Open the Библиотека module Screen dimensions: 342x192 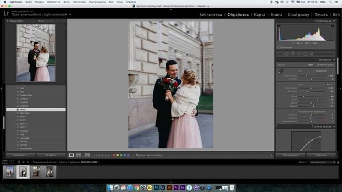[x=211, y=14]
